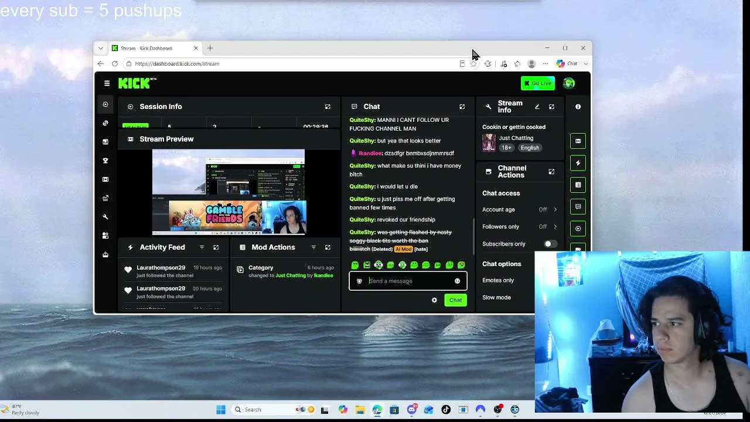Pop out the Stream info panel

[x=551, y=107]
